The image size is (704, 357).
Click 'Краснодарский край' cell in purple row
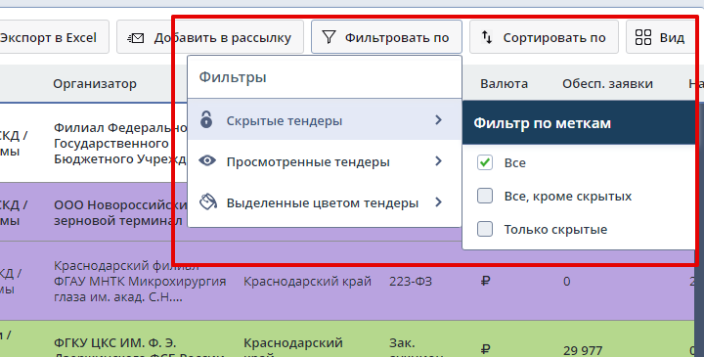(308, 281)
